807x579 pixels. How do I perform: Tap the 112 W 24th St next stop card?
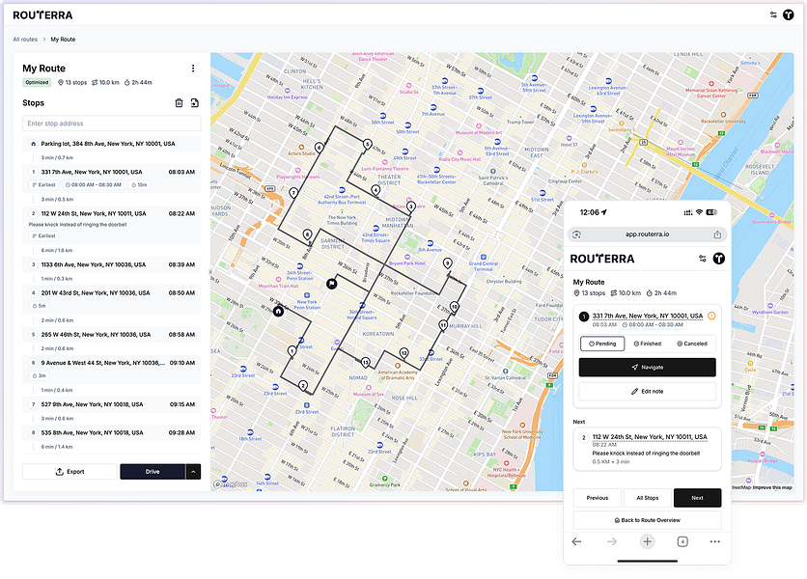pyautogui.click(x=648, y=449)
